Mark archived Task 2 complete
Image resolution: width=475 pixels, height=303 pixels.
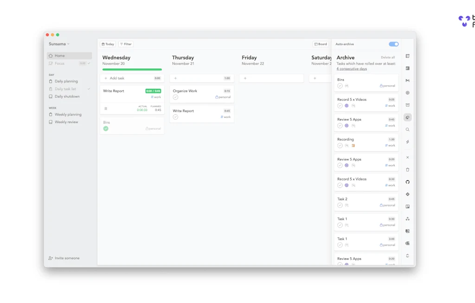point(340,205)
